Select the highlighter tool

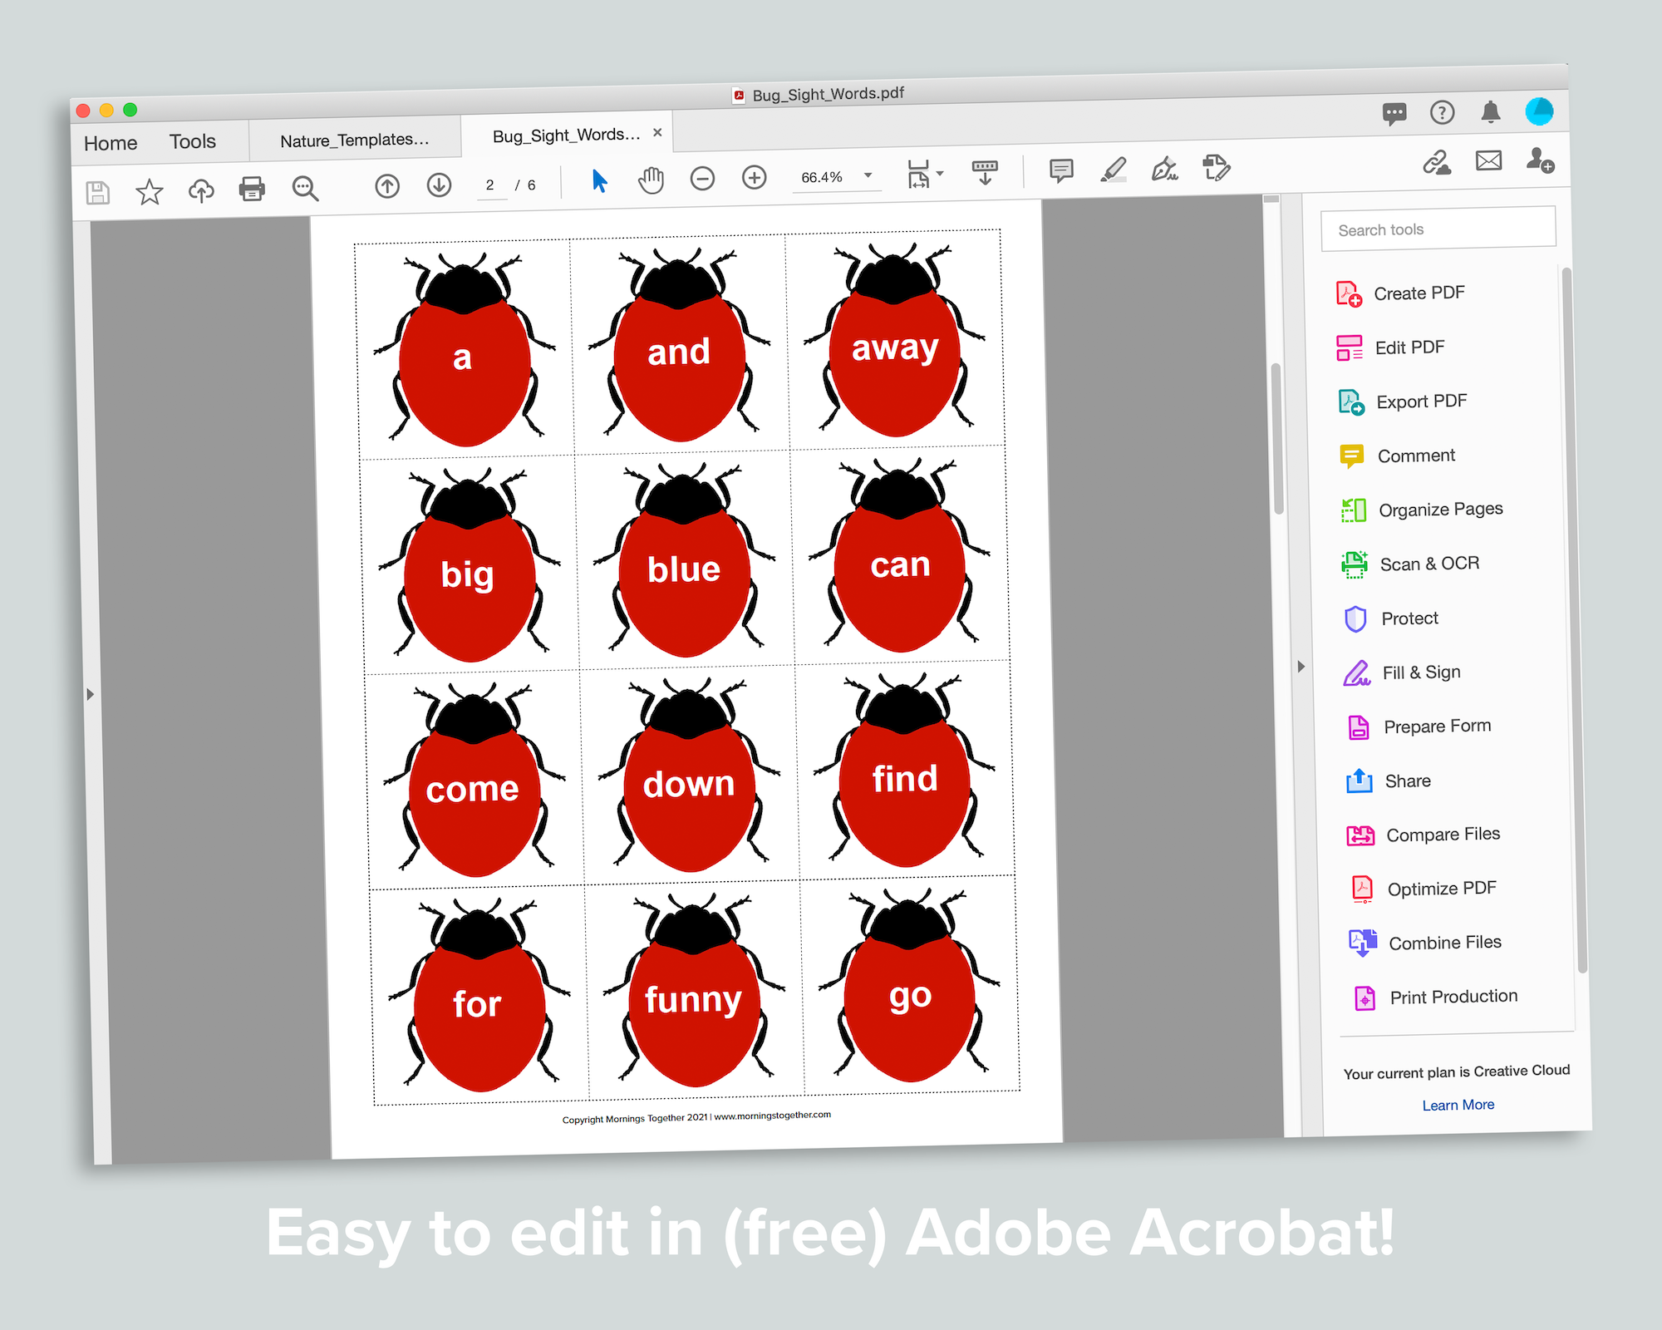click(x=1113, y=169)
